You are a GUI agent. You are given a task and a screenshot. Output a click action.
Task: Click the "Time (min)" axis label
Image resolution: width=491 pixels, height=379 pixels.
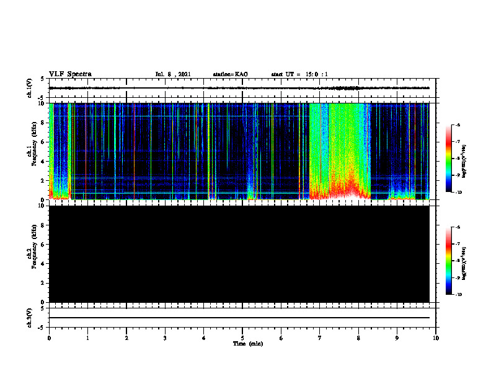point(248,344)
